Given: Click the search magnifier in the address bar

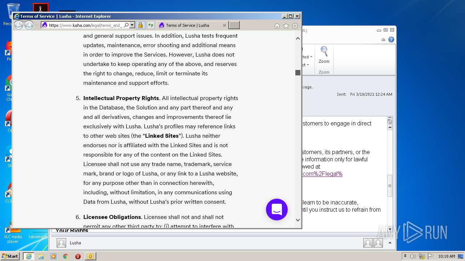Looking at the screenshot, I should click(126, 25).
